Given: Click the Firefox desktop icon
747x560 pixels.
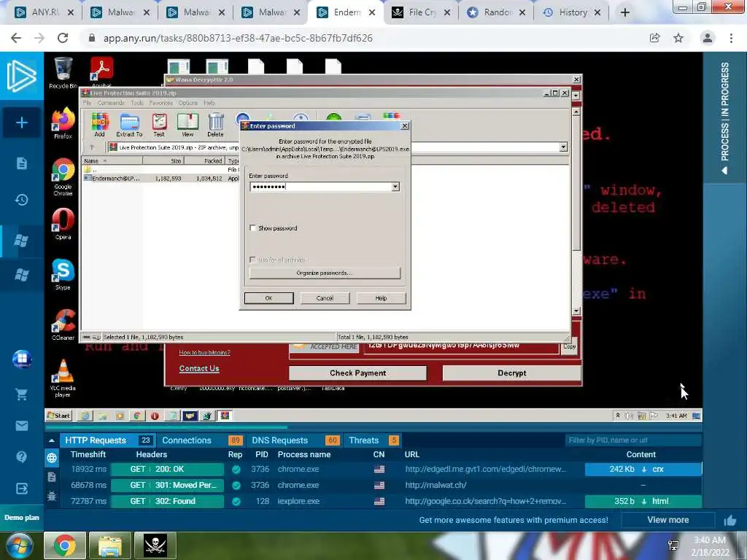Looking at the screenshot, I should point(63,123).
